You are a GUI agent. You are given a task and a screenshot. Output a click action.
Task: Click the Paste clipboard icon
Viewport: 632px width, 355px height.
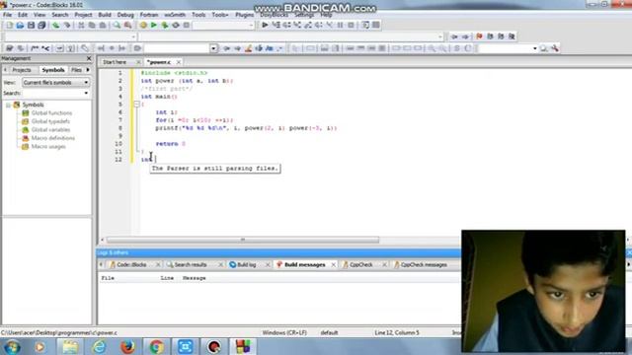pyautogui.click(x=103, y=25)
